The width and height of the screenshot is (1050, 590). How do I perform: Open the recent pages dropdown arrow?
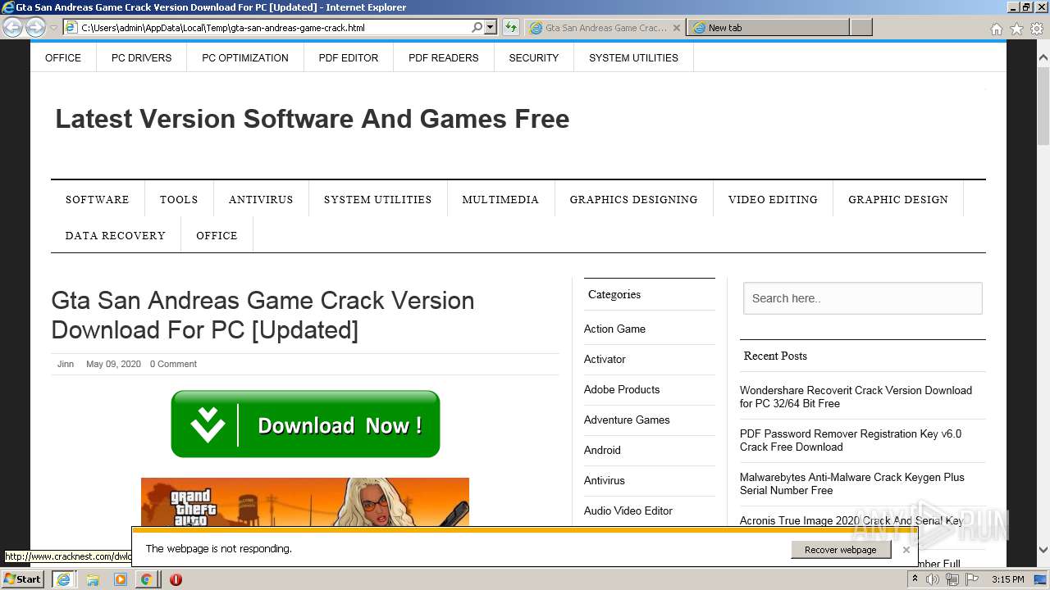(x=53, y=28)
